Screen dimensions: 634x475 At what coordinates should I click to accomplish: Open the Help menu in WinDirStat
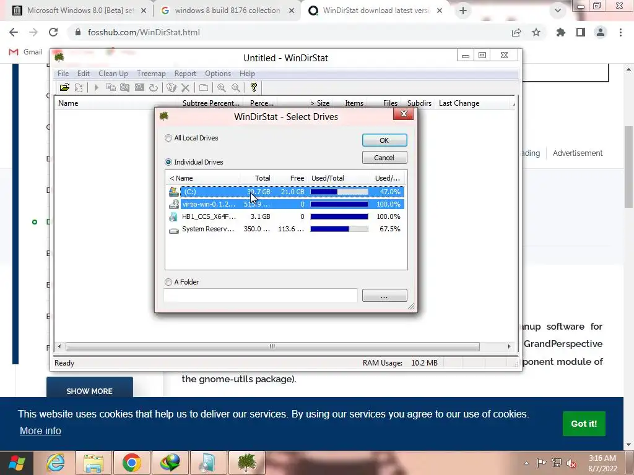point(247,74)
